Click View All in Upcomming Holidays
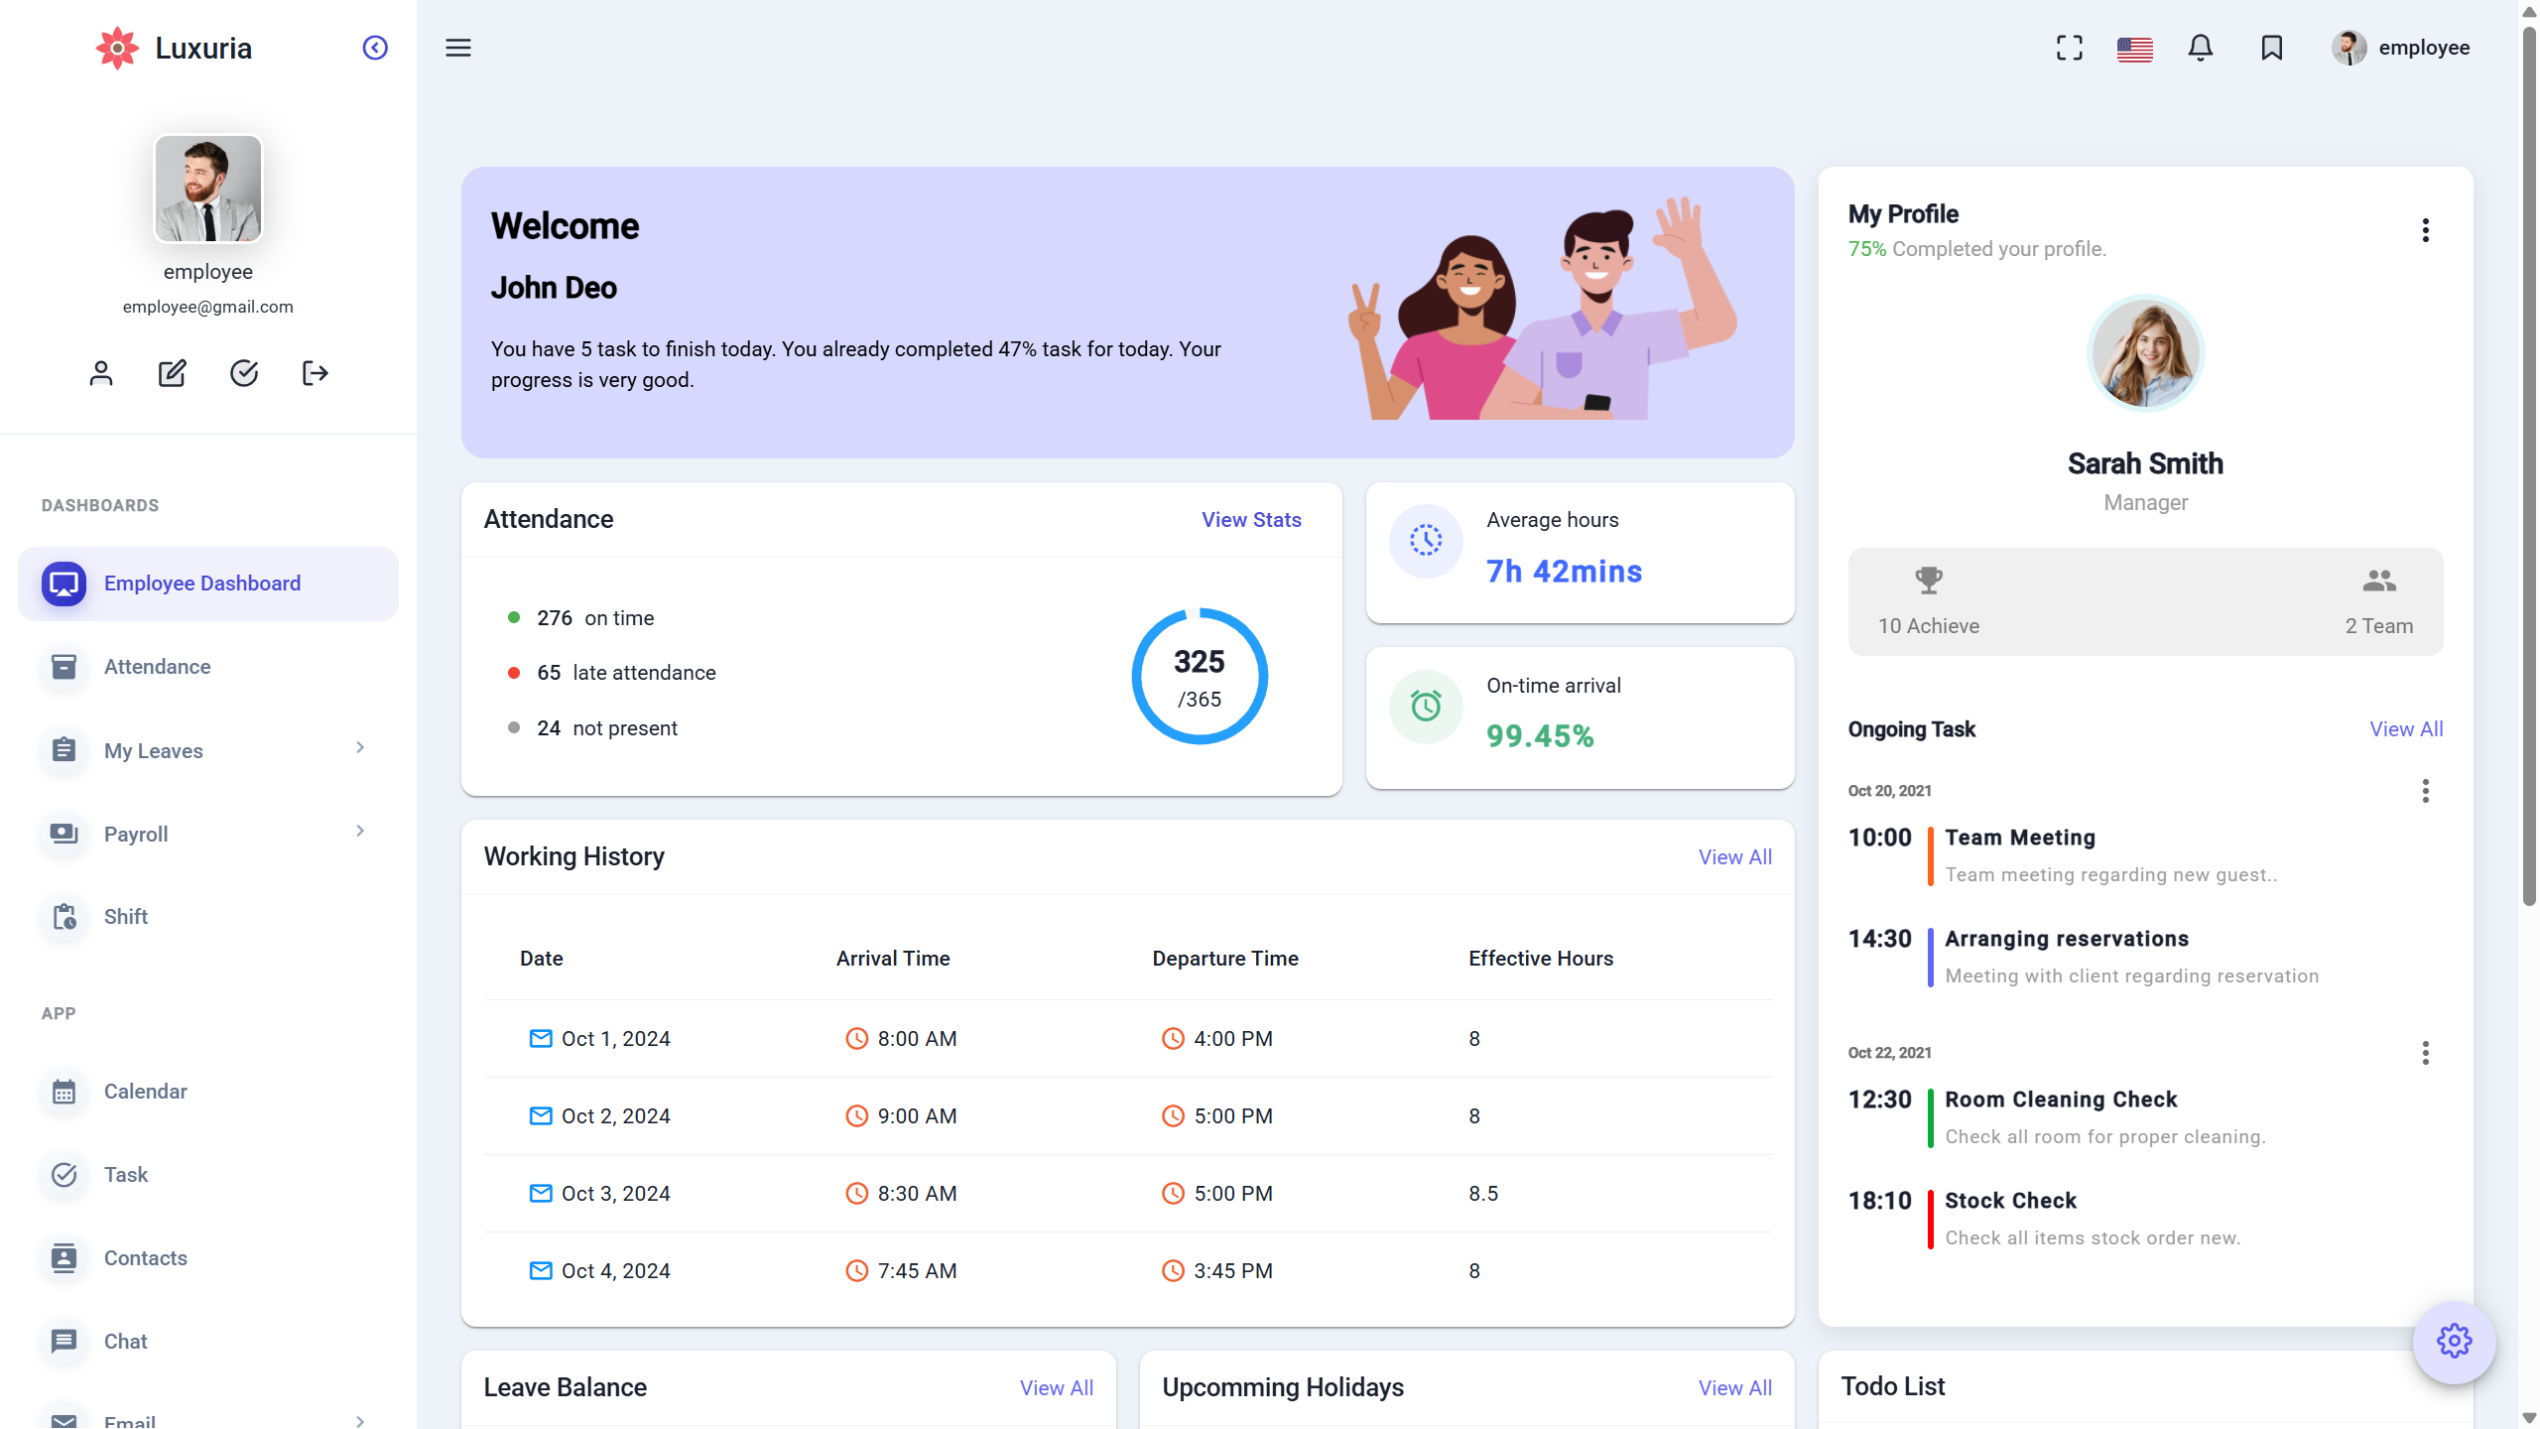 1735,1388
